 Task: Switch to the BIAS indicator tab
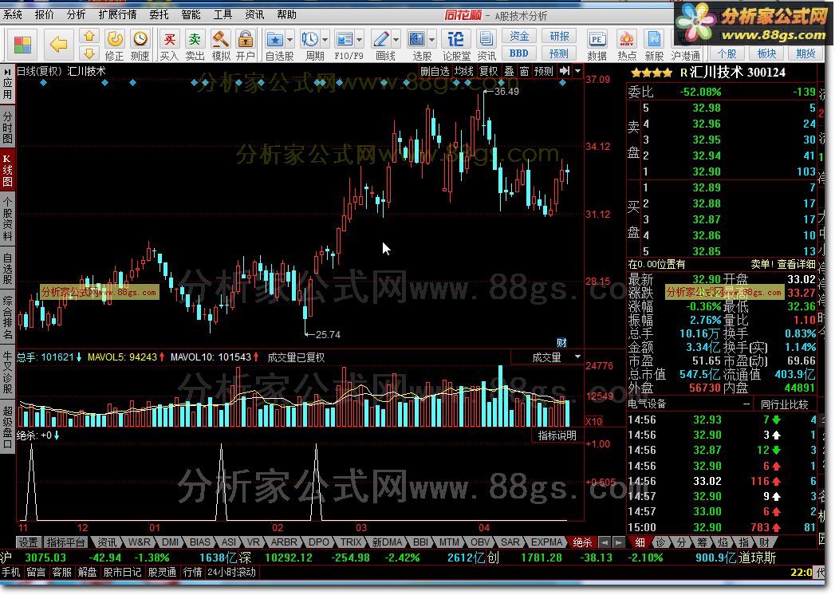199,542
